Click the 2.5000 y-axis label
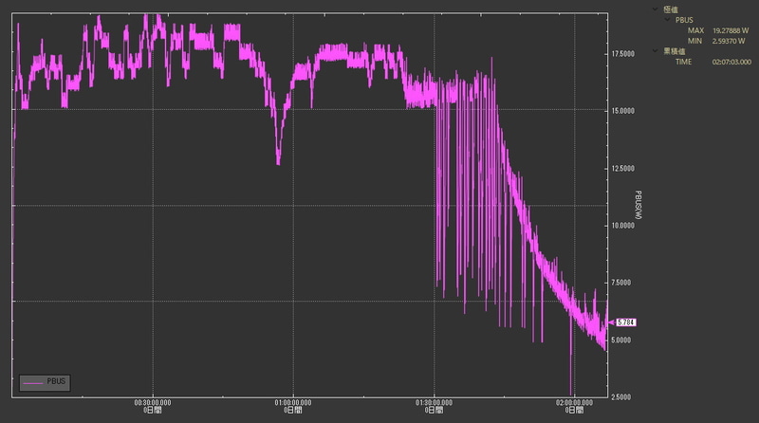759x423 pixels. (x=620, y=397)
